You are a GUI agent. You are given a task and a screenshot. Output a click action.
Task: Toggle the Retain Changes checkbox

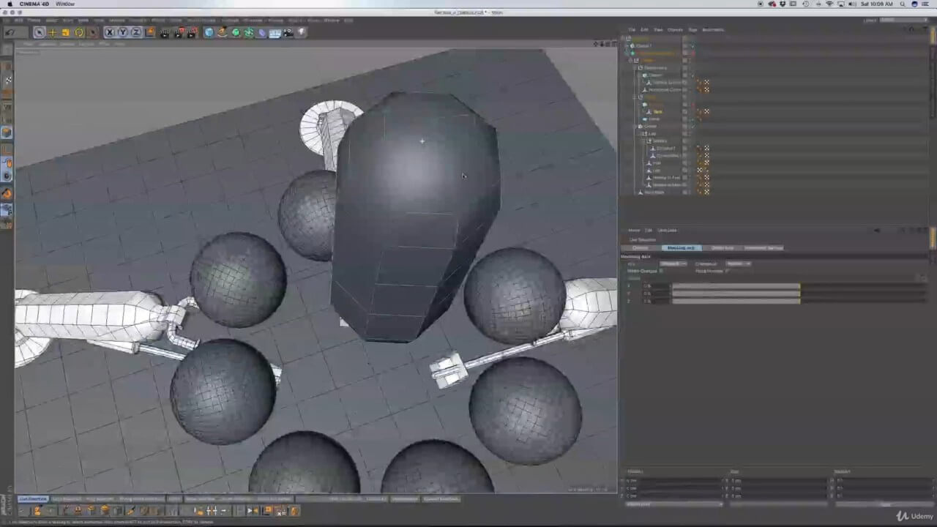[661, 271]
